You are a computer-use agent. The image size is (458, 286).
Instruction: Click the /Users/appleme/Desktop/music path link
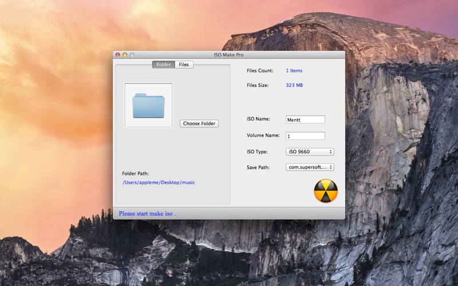(x=159, y=182)
